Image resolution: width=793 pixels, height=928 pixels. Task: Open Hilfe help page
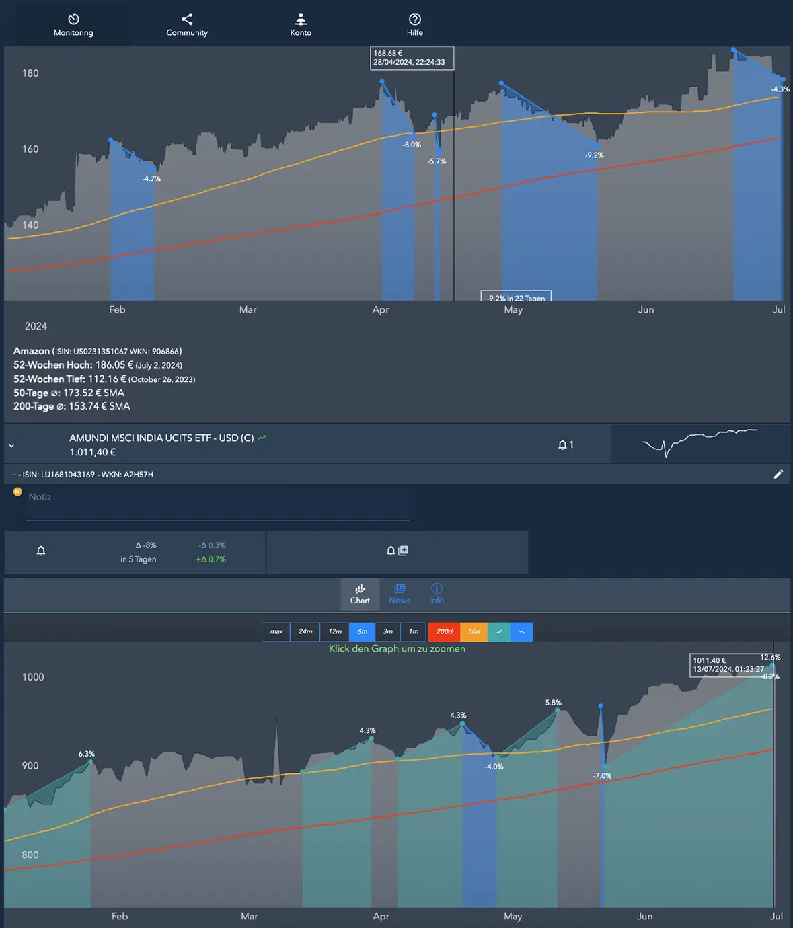(x=414, y=25)
